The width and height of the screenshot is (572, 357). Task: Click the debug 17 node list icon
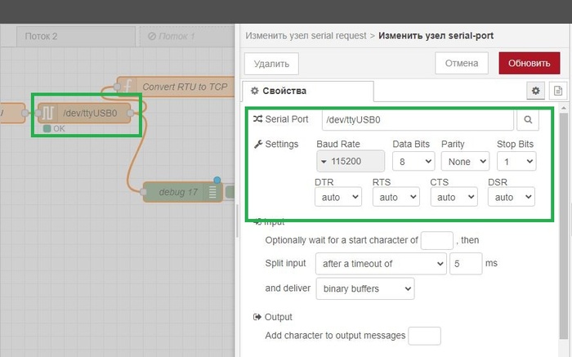click(x=212, y=192)
